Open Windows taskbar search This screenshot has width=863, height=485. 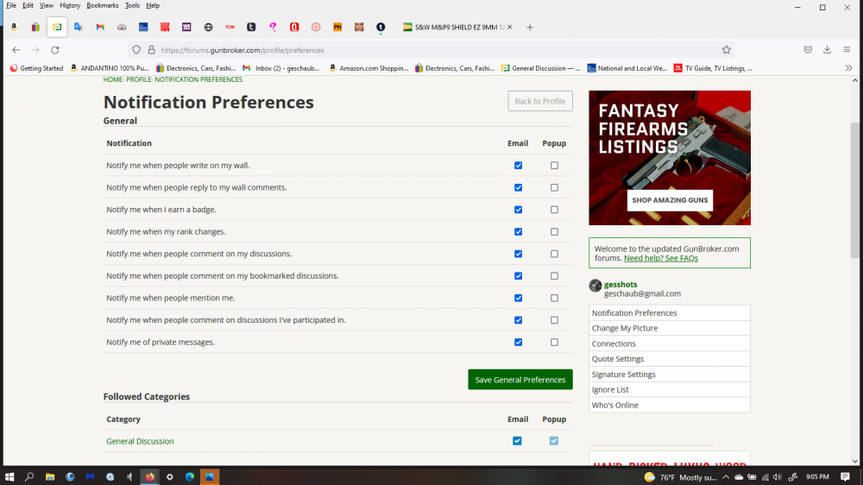pyautogui.click(x=29, y=476)
